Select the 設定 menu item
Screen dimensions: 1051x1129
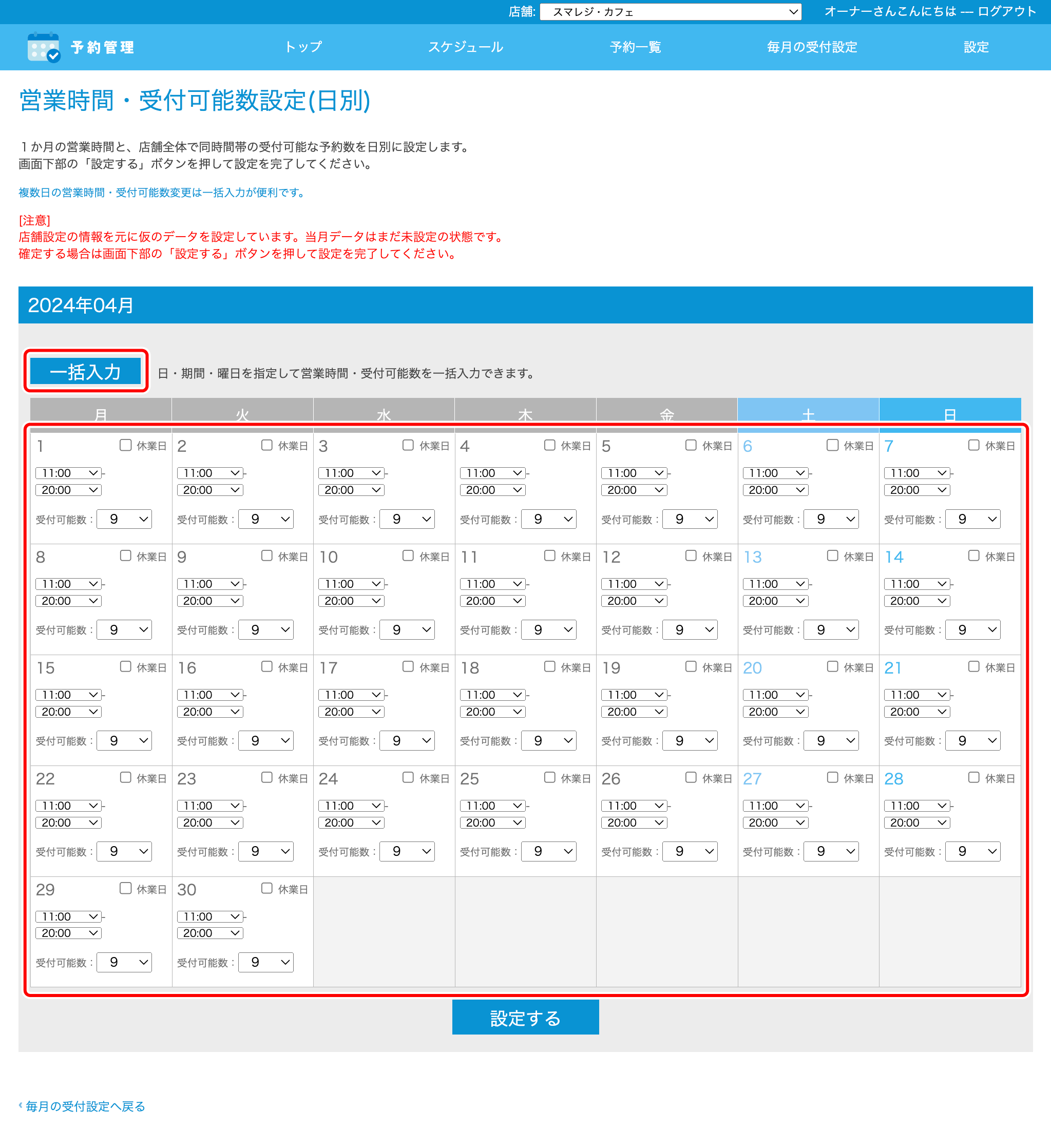(976, 47)
